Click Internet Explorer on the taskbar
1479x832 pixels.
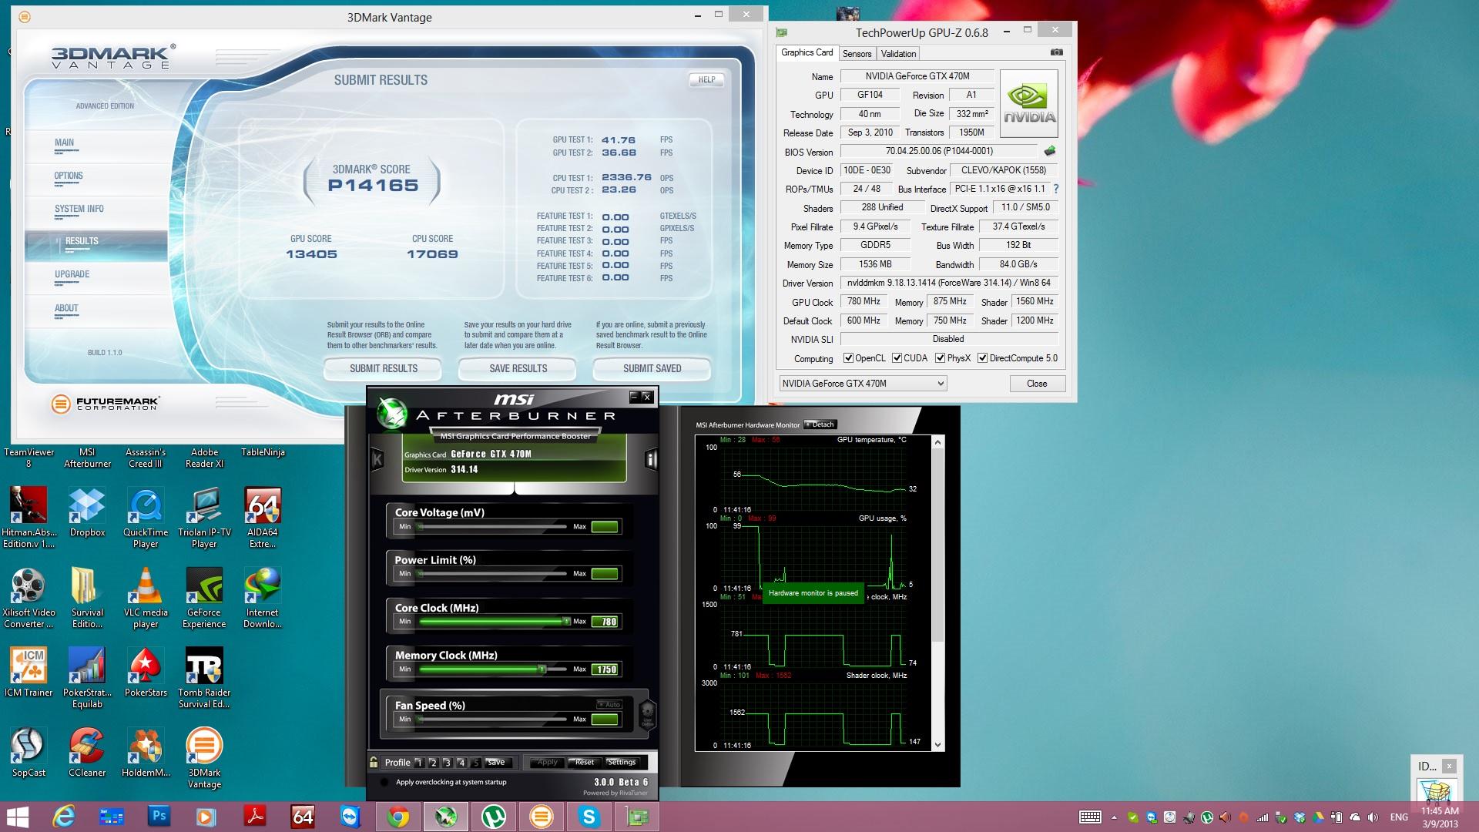(63, 817)
